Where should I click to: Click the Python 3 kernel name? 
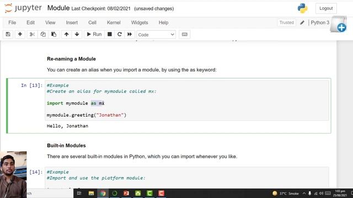[x=320, y=23]
